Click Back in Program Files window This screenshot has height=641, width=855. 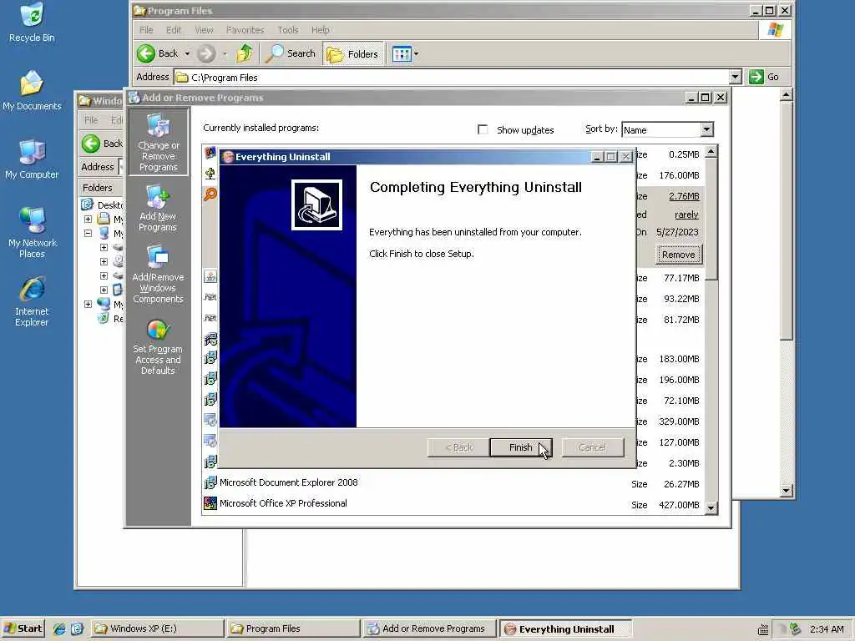[158, 53]
